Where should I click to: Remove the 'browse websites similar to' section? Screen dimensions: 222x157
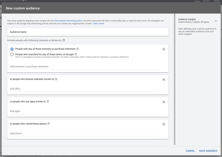[164, 80]
